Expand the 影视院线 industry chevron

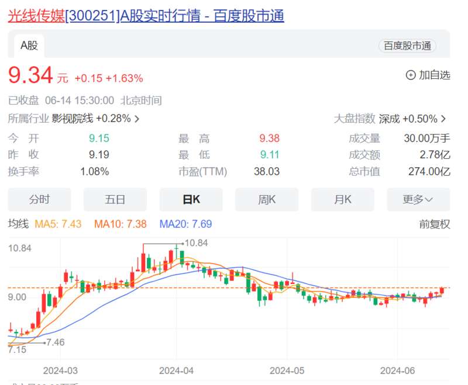(137, 119)
